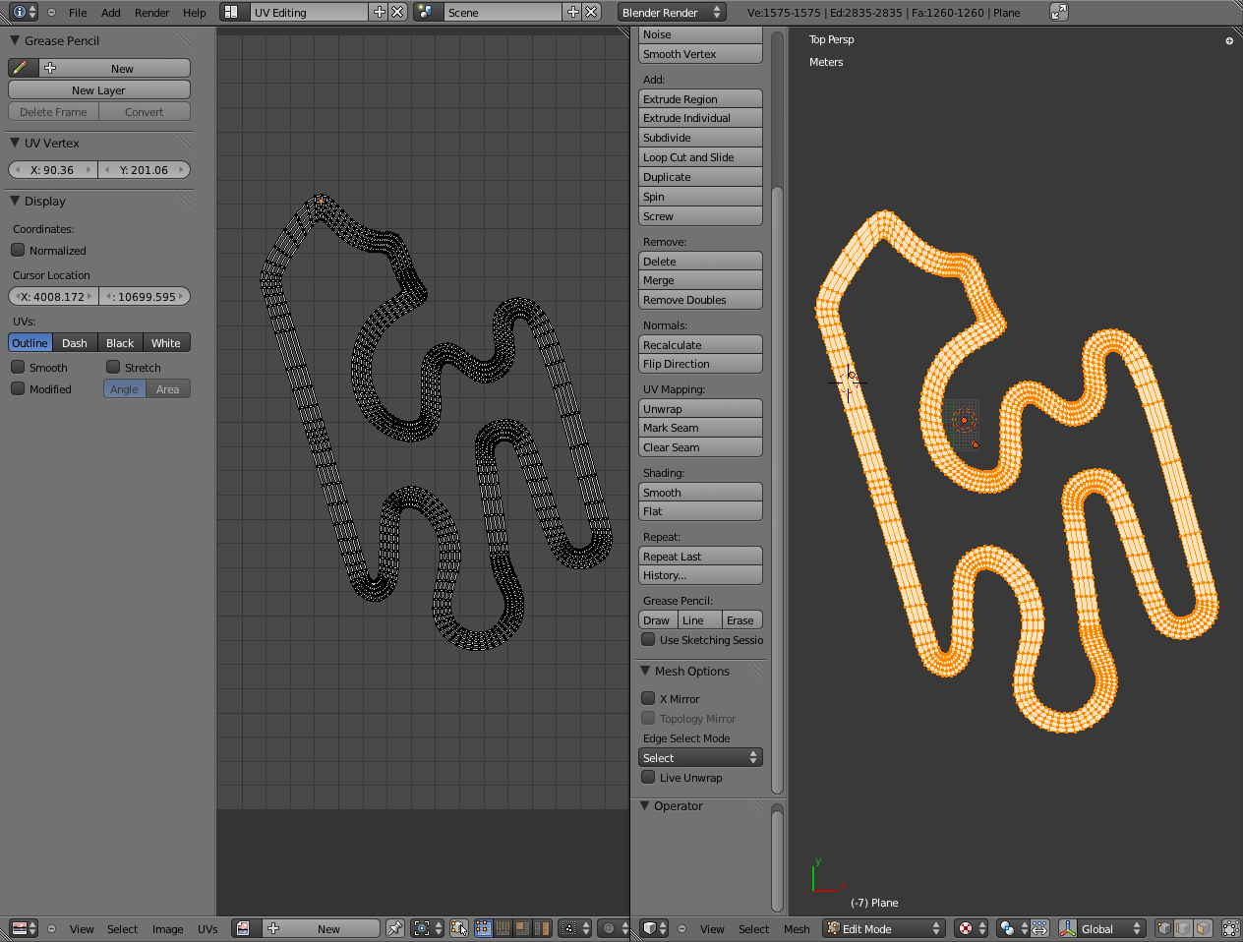Collapse the Operator panel
Screen dimensions: 1243x942
click(x=645, y=805)
